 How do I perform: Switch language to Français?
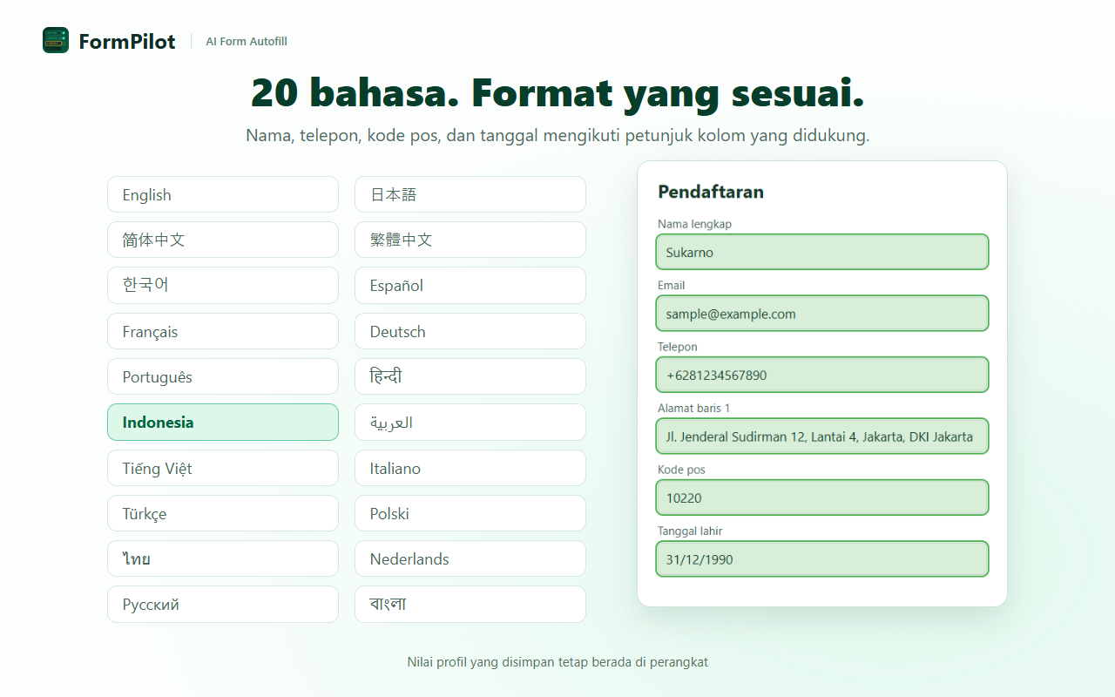(223, 331)
